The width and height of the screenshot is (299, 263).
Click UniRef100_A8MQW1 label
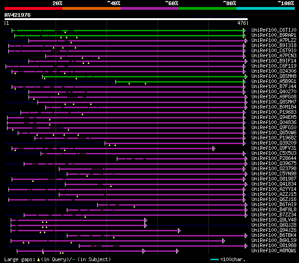pyautogui.click(x=274, y=251)
